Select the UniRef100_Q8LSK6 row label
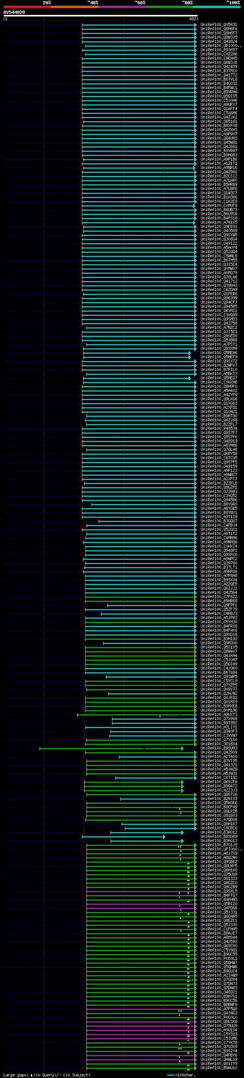Screen dimensions: 244x1078 (x=218, y=1021)
